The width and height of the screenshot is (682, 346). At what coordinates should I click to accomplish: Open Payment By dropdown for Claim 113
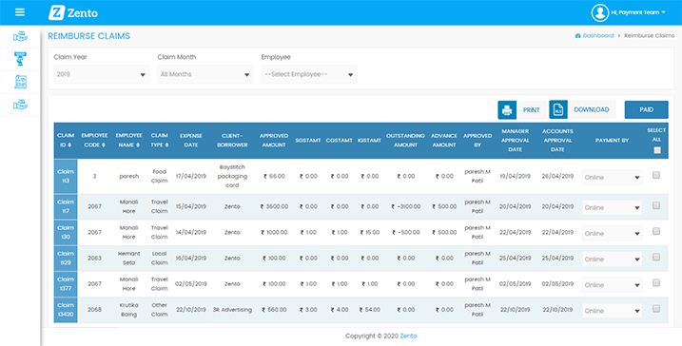[612, 177]
